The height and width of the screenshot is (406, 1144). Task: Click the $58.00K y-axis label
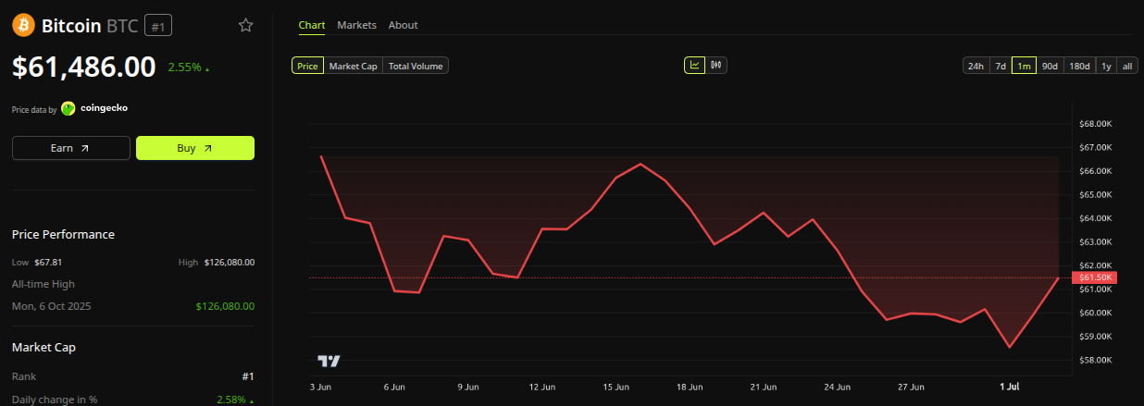coord(1095,360)
